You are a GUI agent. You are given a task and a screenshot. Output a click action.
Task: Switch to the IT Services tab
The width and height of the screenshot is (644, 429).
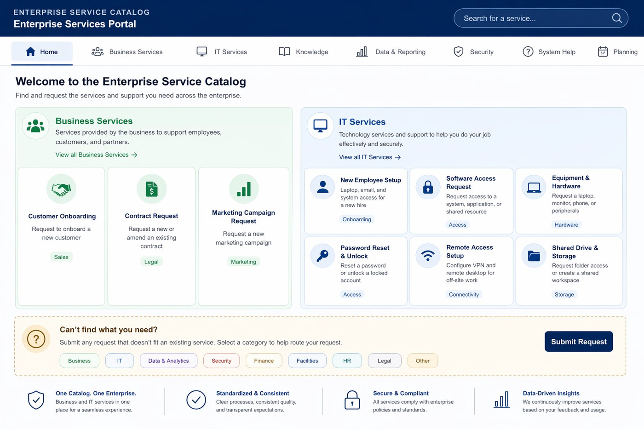221,51
